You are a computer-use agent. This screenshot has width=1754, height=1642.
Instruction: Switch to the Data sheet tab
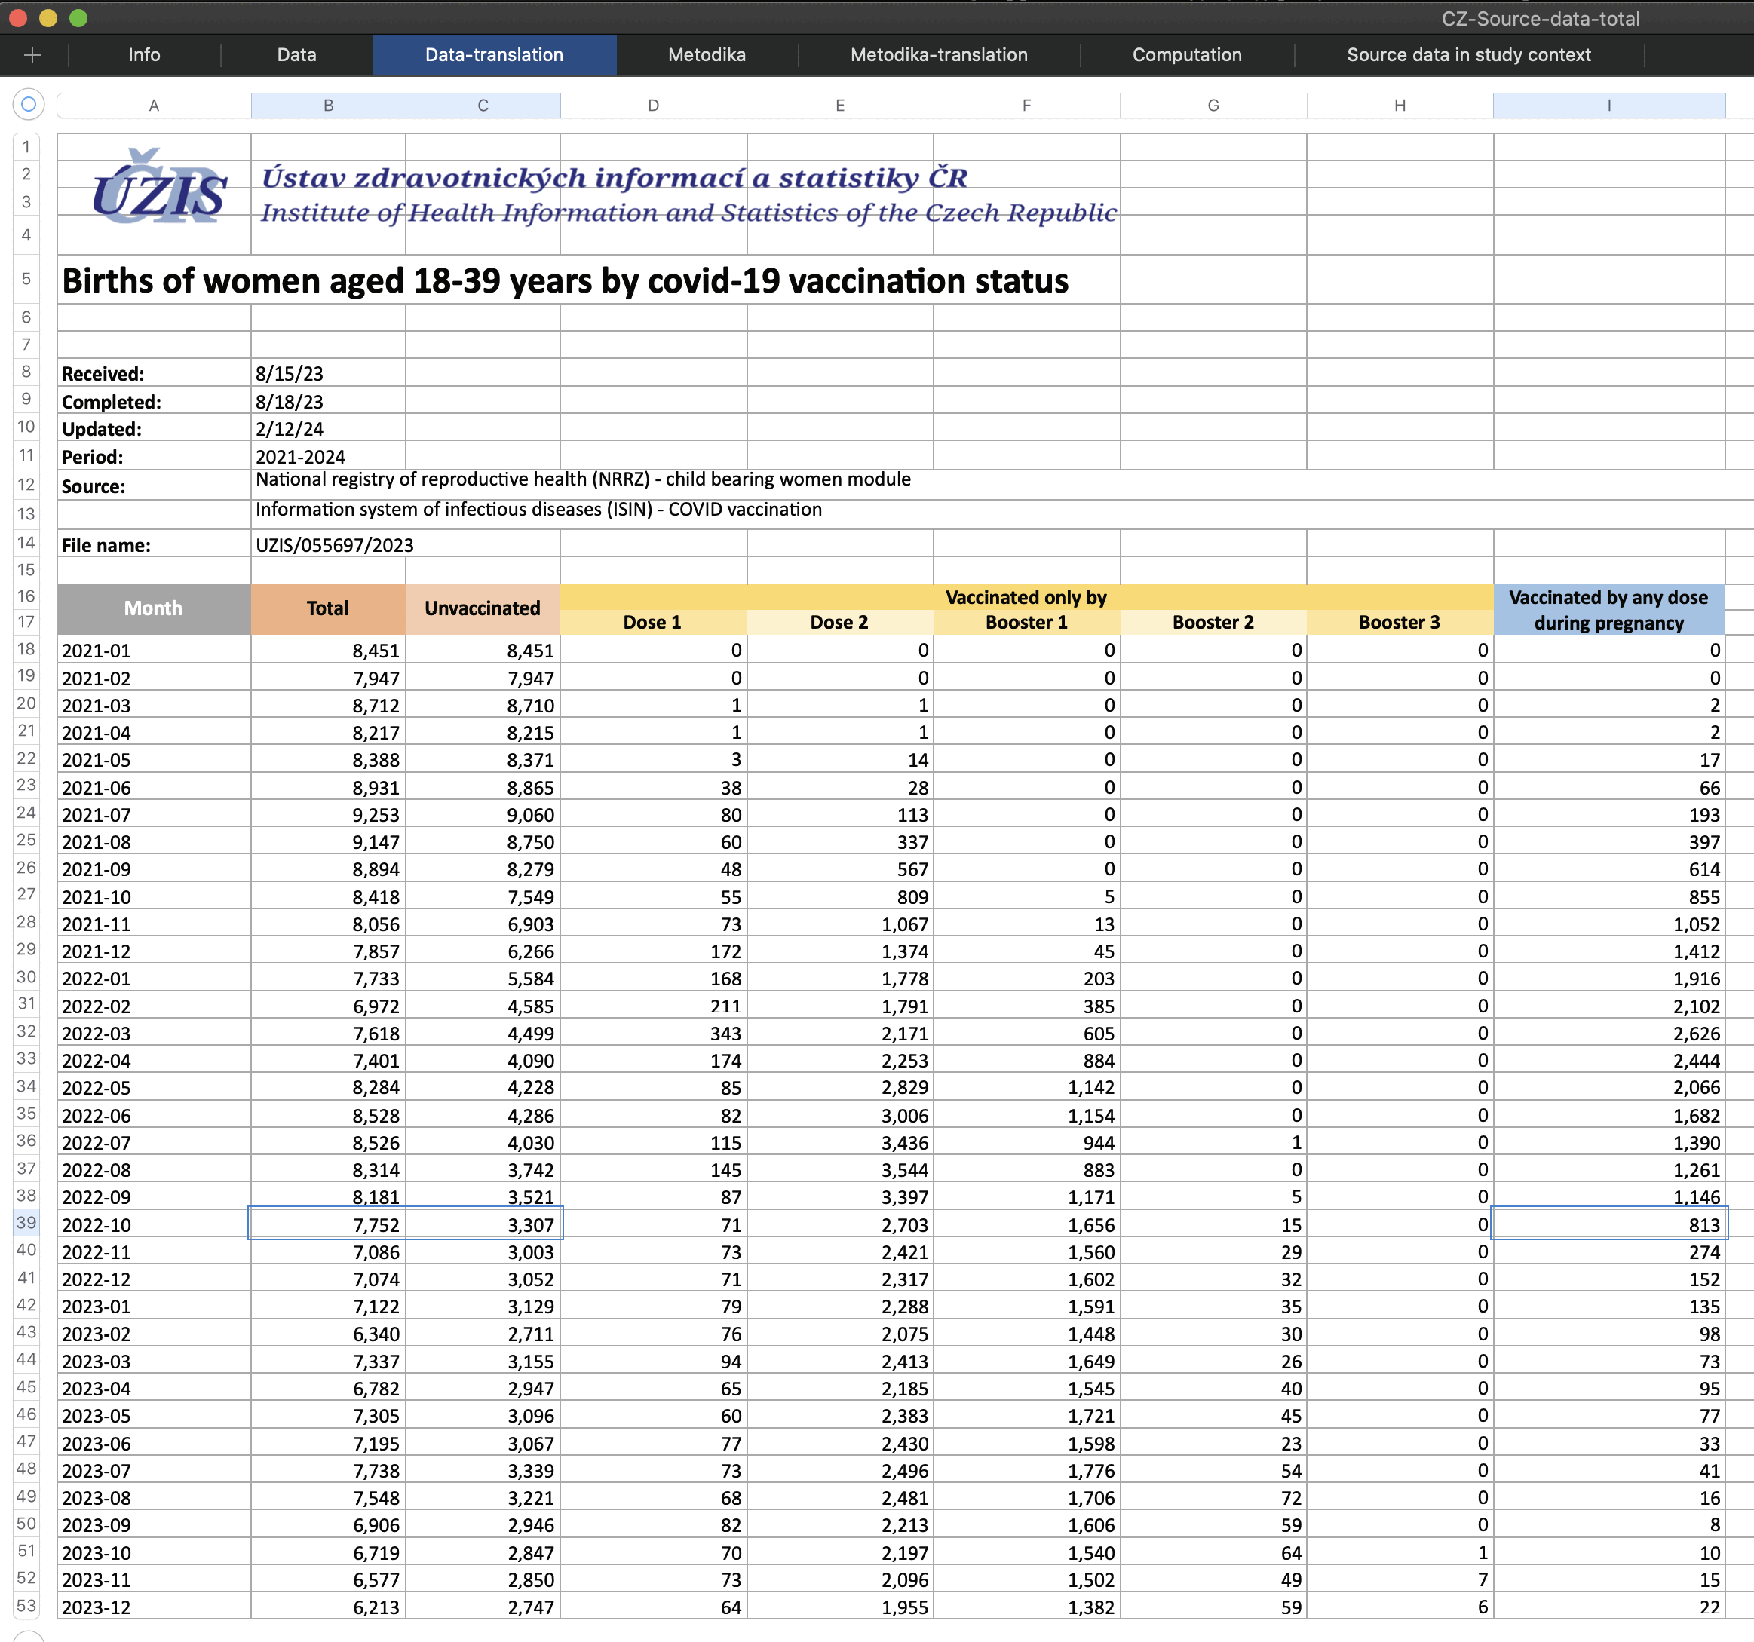point(296,55)
